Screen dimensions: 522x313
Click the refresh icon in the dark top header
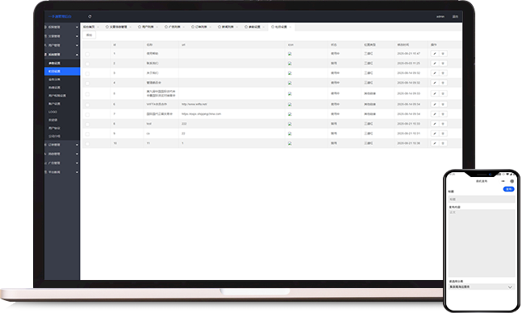tap(90, 16)
